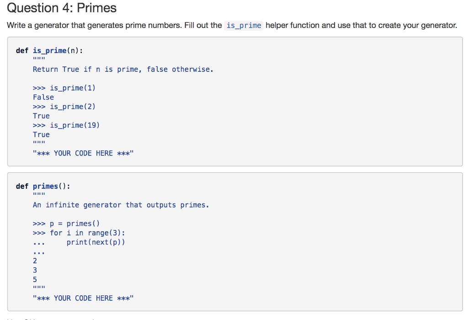Click the >>> p = primes() line

66,224
